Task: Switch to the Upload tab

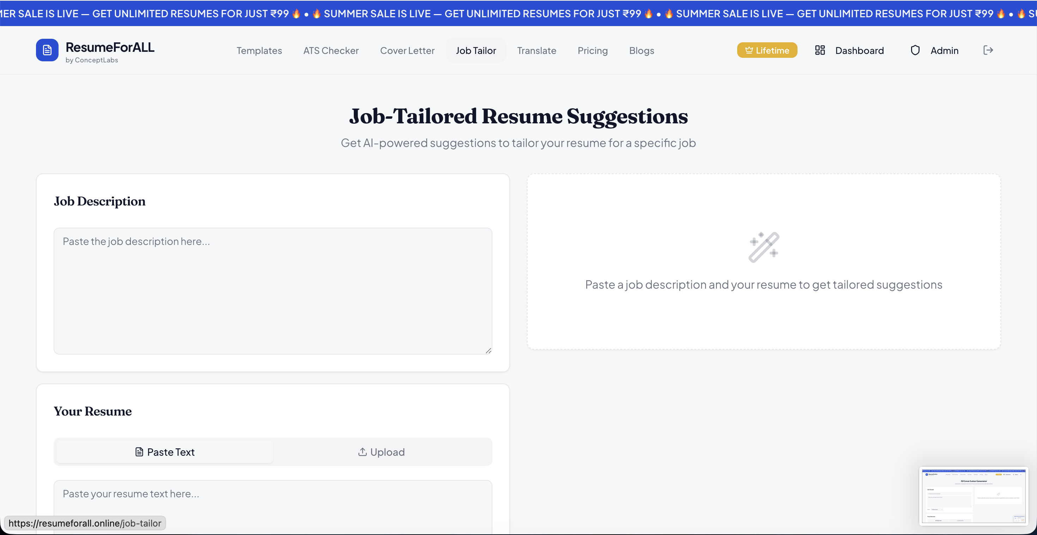Action: point(382,452)
